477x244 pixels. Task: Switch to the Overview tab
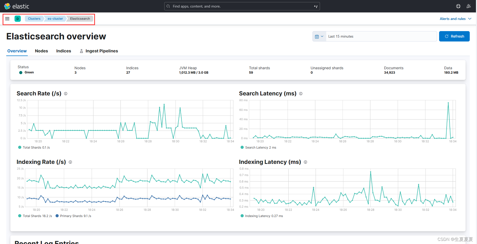pyautogui.click(x=17, y=51)
